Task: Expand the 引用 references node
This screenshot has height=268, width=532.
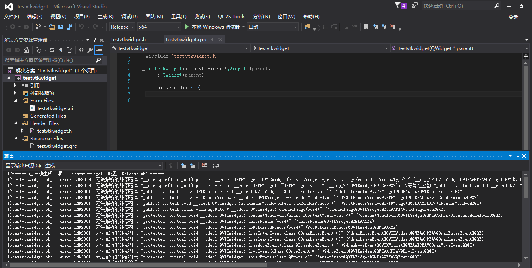Action: pyautogui.click(x=15, y=85)
